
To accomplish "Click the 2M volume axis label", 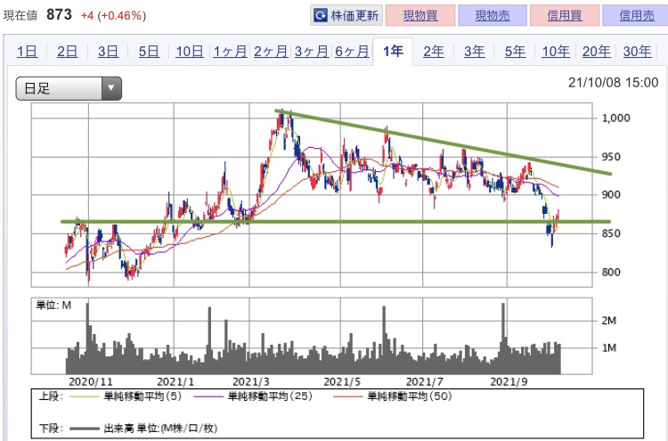I will pyautogui.click(x=609, y=321).
